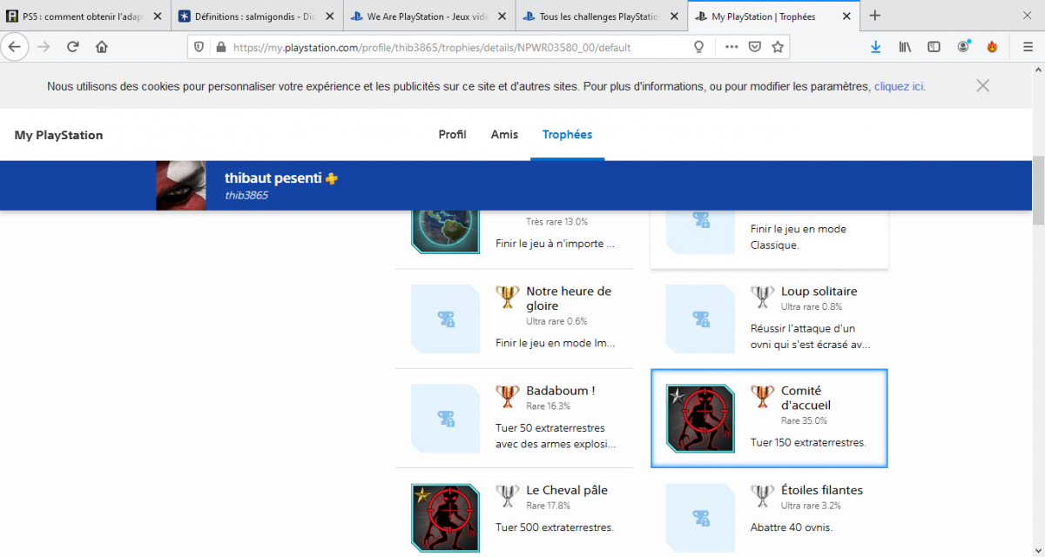Click the 'Tuer 150 extraterrestres.' description
Screen dimensions: 1045x557
click(x=808, y=442)
